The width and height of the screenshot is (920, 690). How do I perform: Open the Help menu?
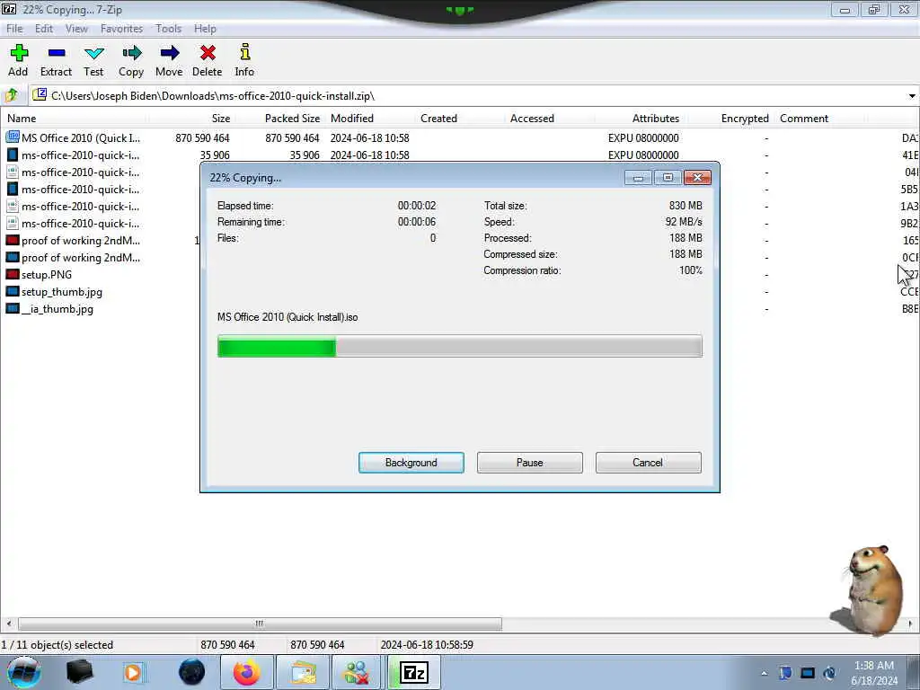tap(205, 28)
